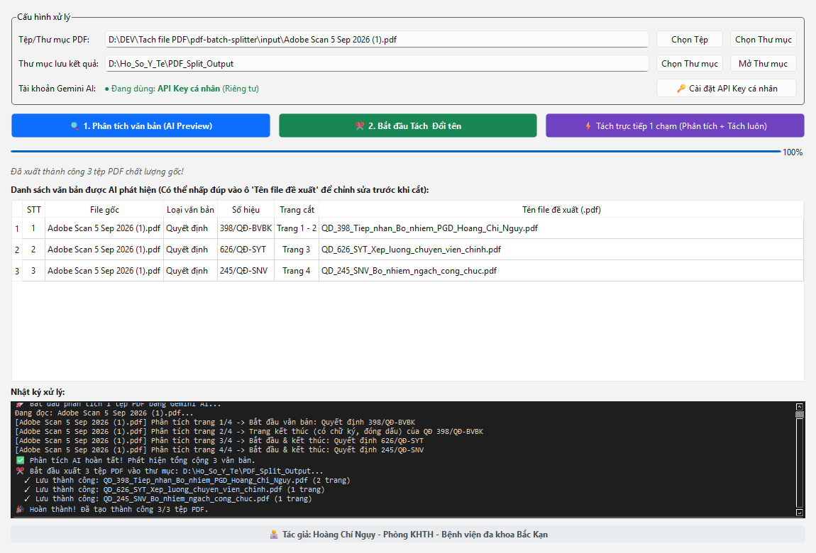
Task: Click the Trang cắt column header
Action: (297, 209)
